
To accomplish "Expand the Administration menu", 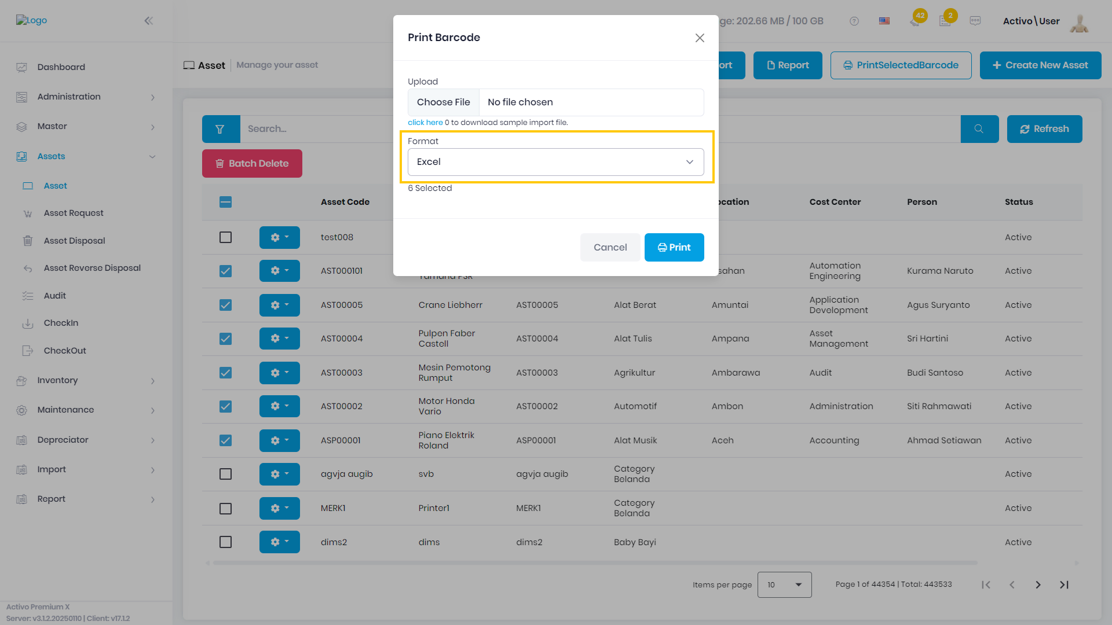I will click(86, 97).
